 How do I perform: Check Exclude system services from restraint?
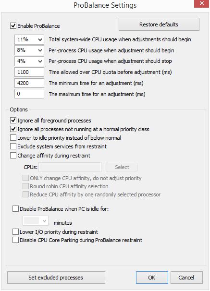(x=13, y=146)
